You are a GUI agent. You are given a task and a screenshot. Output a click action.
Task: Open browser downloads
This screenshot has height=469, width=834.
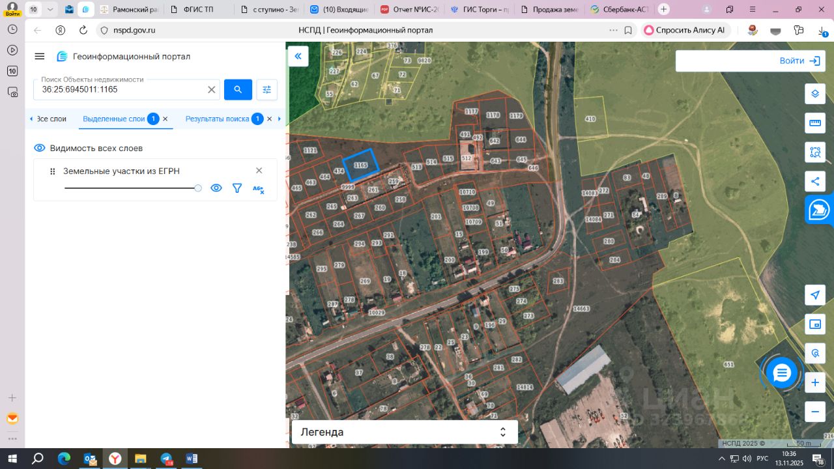[x=822, y=30]
